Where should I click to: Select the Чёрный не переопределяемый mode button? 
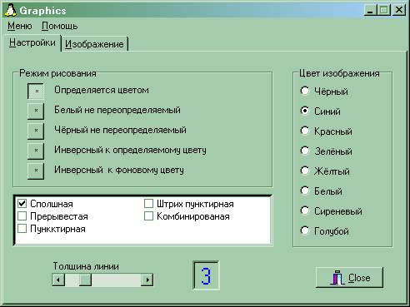click(x=36, y=131)
